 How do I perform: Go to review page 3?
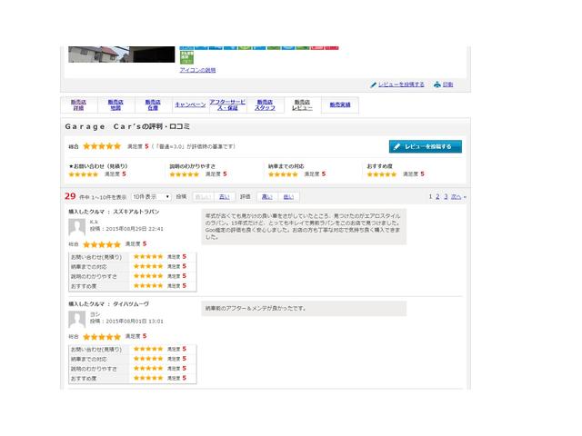coord(446,196)
